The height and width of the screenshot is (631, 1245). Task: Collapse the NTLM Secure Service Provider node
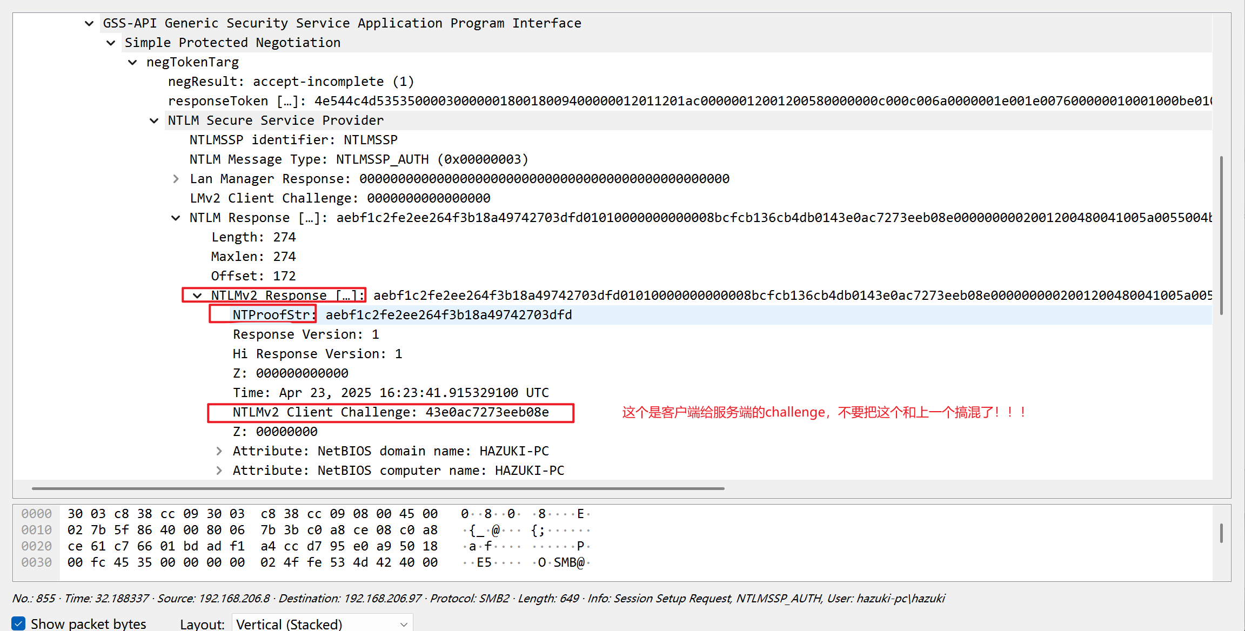pyautogui.click(x=154, y=120)
